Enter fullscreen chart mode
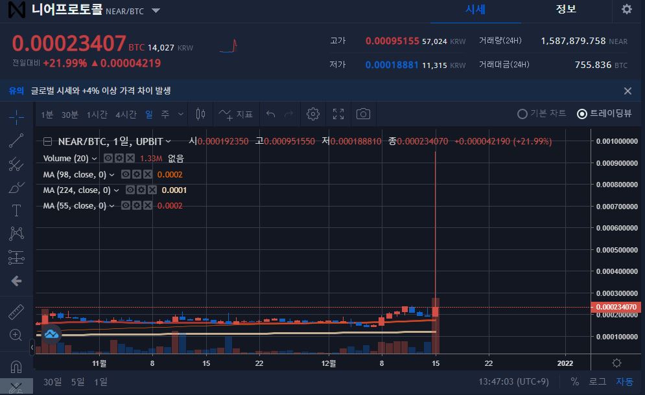The image size is (645, 395). coord(338,114)
